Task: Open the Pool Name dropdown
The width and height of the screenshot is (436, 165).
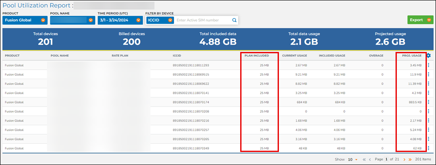Action: pos(73,20)
